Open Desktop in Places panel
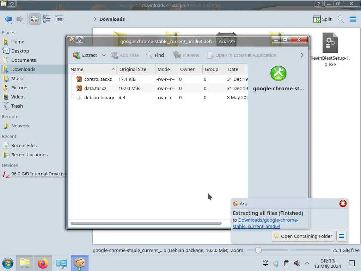The image size is (361, 271). click(20, 51)
